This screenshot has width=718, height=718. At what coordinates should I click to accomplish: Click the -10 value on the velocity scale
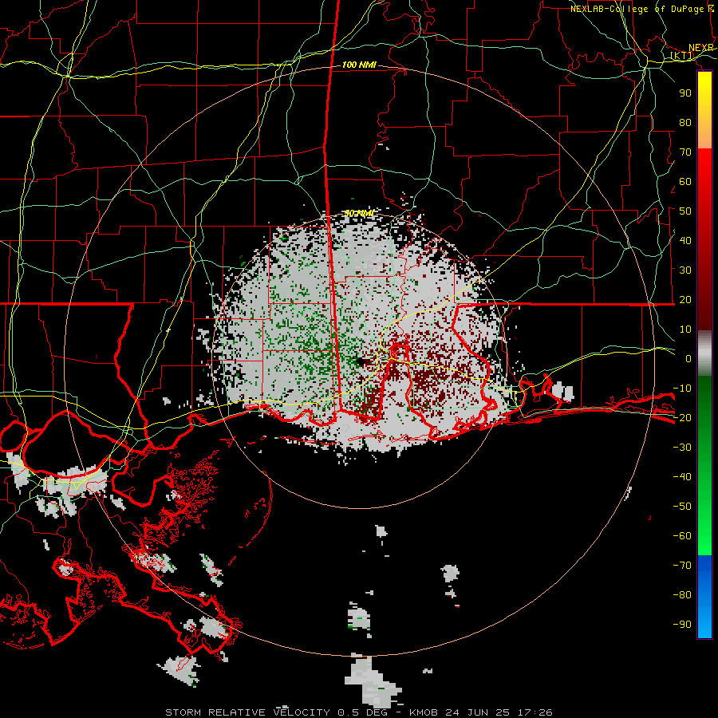click(x=682, y=389)
